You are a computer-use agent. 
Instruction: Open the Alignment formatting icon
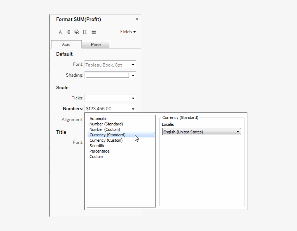[68, 32]
